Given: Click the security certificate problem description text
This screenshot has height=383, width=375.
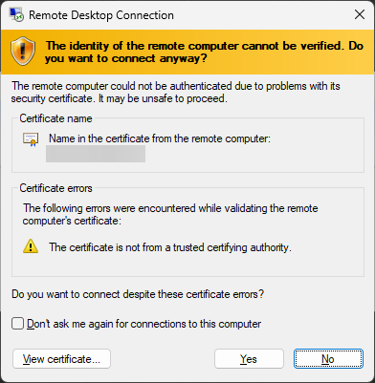Looking at the screenshot, I should 176,92.
